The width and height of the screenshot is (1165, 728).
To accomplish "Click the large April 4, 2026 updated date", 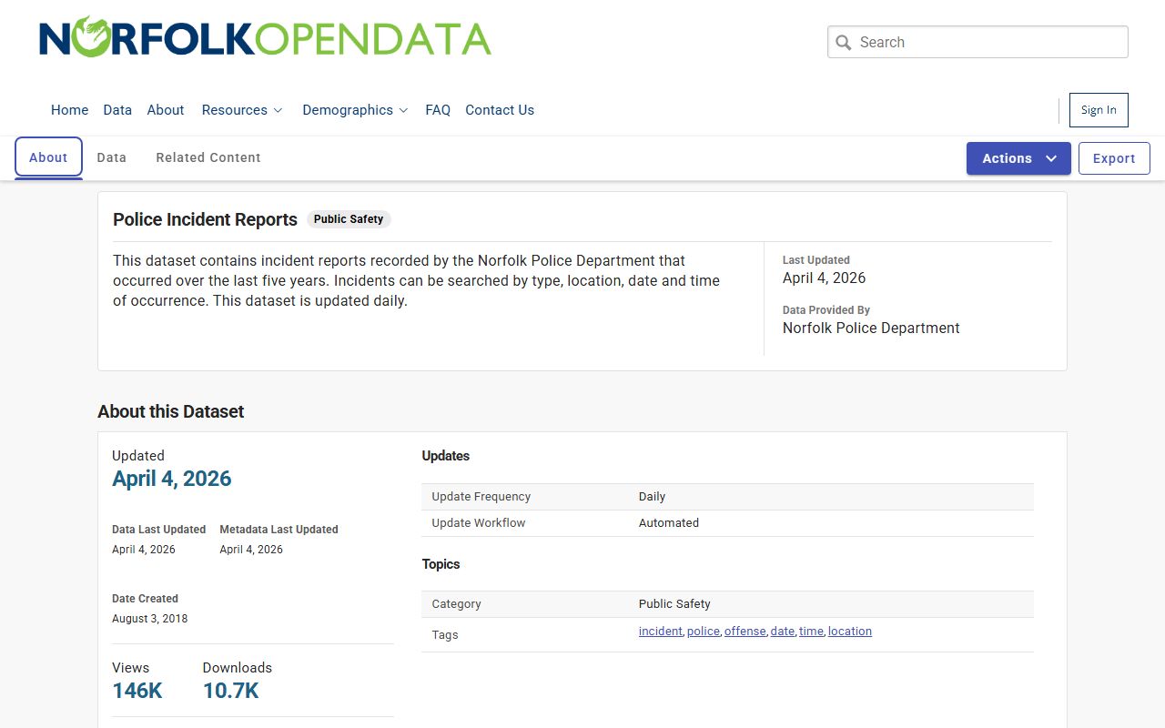I will (x=172, y=479).
